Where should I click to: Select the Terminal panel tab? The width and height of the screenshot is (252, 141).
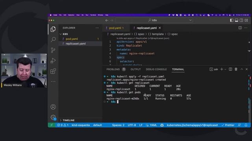coord(178,69)
